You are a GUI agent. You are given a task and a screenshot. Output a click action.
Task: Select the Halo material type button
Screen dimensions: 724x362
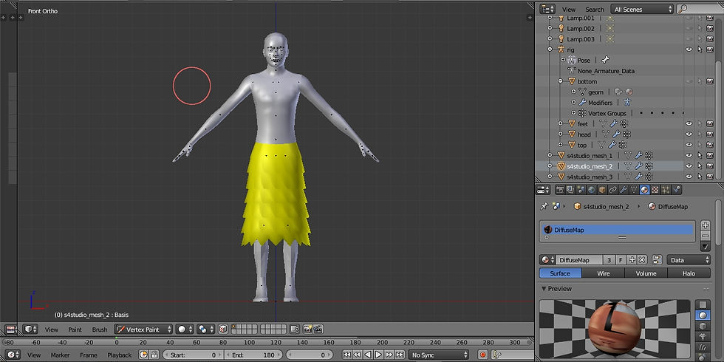pyautogui.click(x=689, y=273)
